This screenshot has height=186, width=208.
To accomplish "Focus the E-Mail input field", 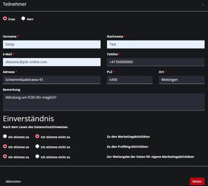I will (52, 62).
